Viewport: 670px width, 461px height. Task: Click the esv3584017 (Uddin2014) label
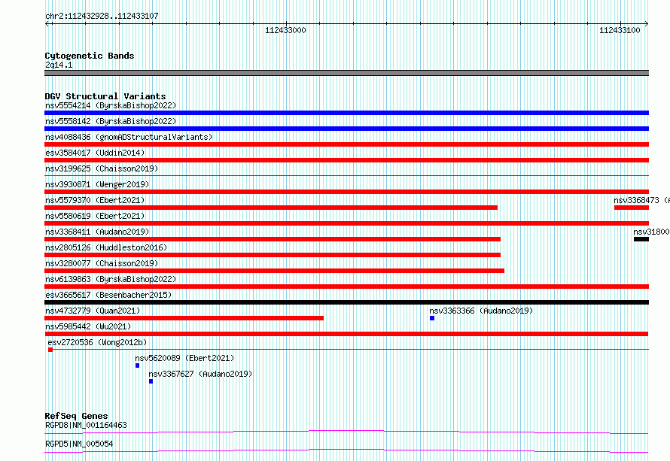click(95, 153)
